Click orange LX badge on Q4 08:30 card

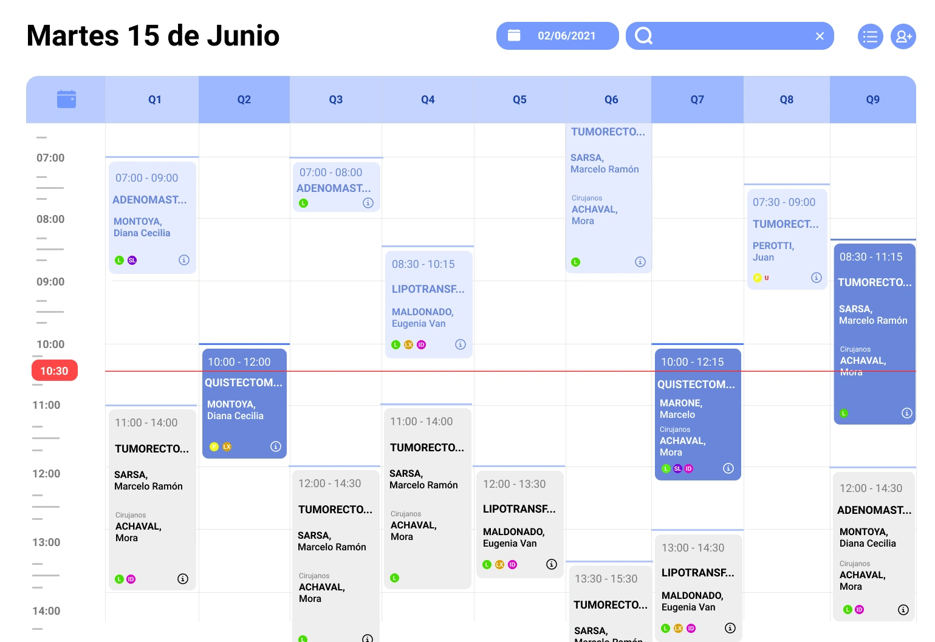pyautogui.click(x=409, y=344)
